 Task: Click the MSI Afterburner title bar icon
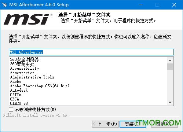point(4,5)
